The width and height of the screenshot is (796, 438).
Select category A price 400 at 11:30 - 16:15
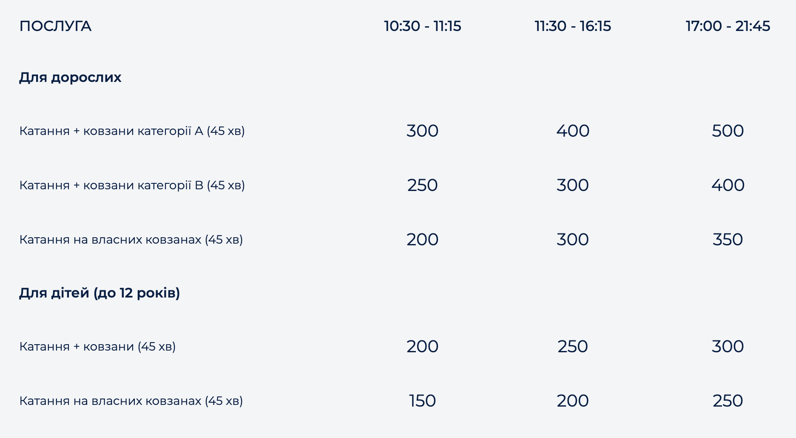572,131
